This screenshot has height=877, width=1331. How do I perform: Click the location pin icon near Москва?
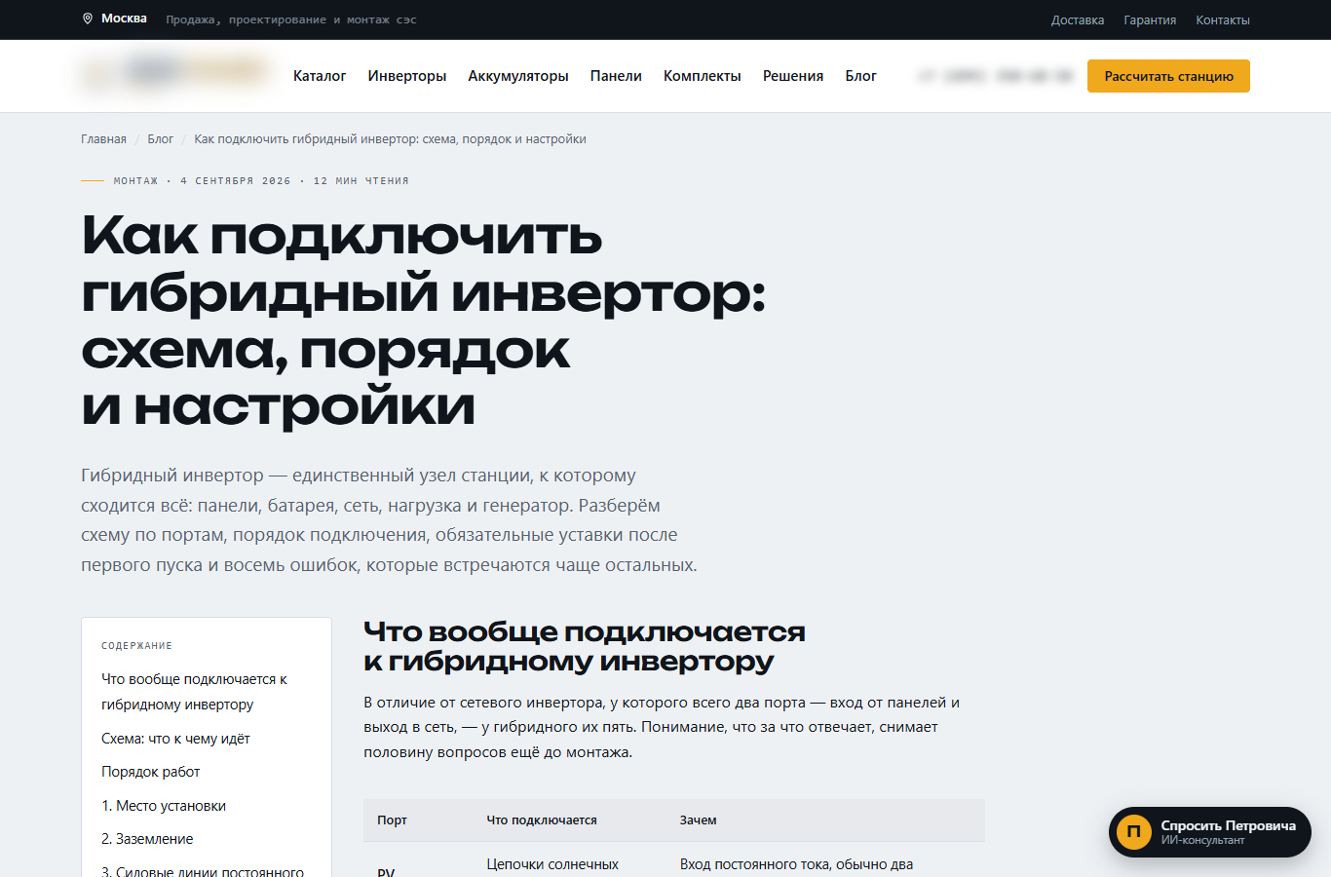tap(88, 19)
